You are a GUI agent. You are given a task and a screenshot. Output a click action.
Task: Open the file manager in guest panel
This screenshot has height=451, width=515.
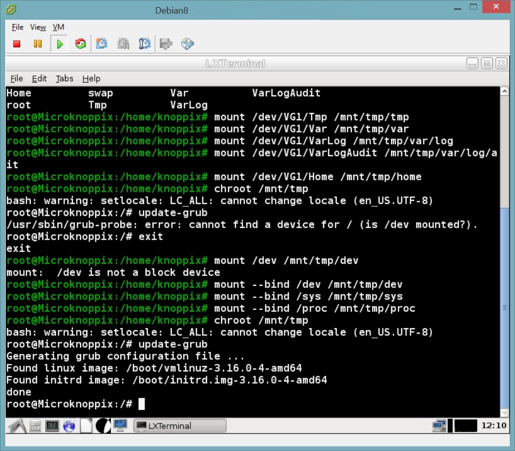point(35,426)
